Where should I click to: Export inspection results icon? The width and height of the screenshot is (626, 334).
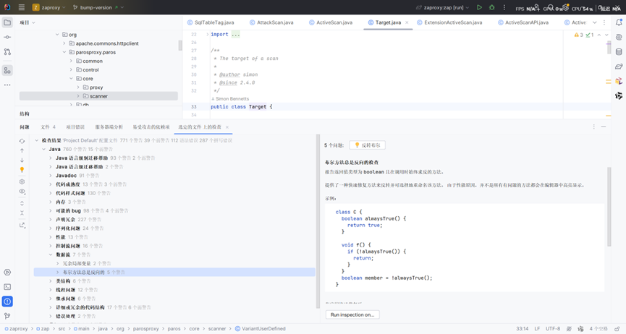[x=22, y=225]
